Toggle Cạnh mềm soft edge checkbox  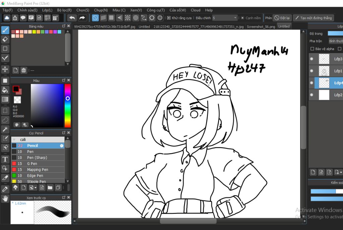[243, 18]
